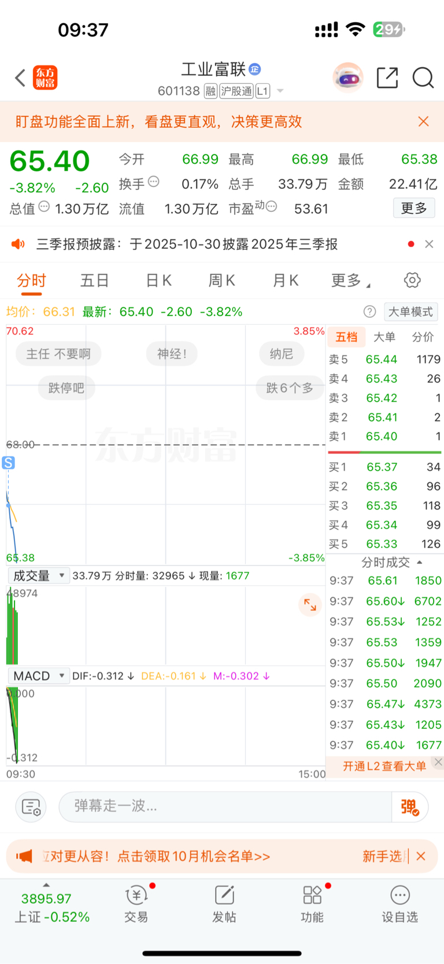This screenshot has width=444, height=964.
Task: Tap the 换手 info bubble icon
Action: [154, 182]
